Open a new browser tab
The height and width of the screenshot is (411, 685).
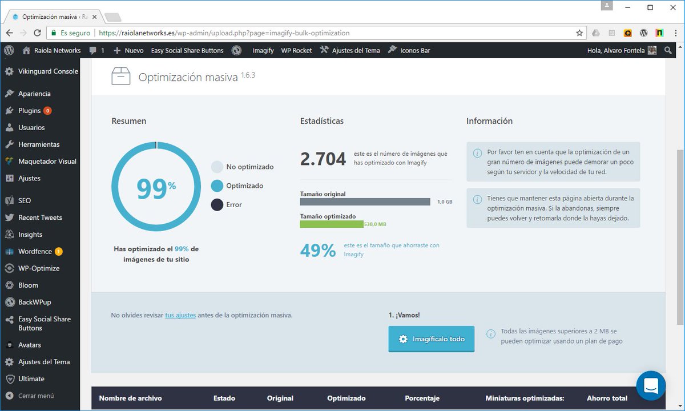coord(112,17)
